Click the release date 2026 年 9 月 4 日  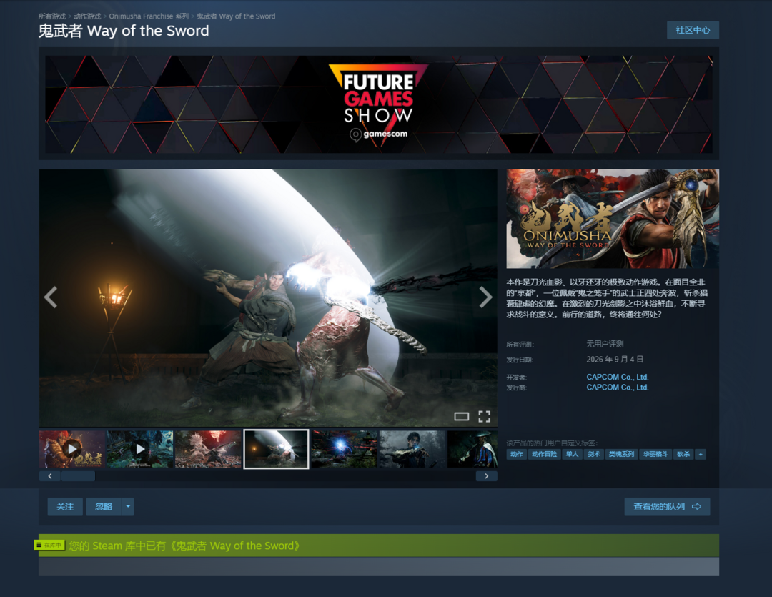click(615, 359)
